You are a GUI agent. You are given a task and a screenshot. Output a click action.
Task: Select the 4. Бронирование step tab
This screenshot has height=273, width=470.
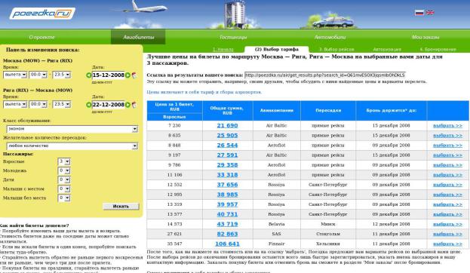438,50
